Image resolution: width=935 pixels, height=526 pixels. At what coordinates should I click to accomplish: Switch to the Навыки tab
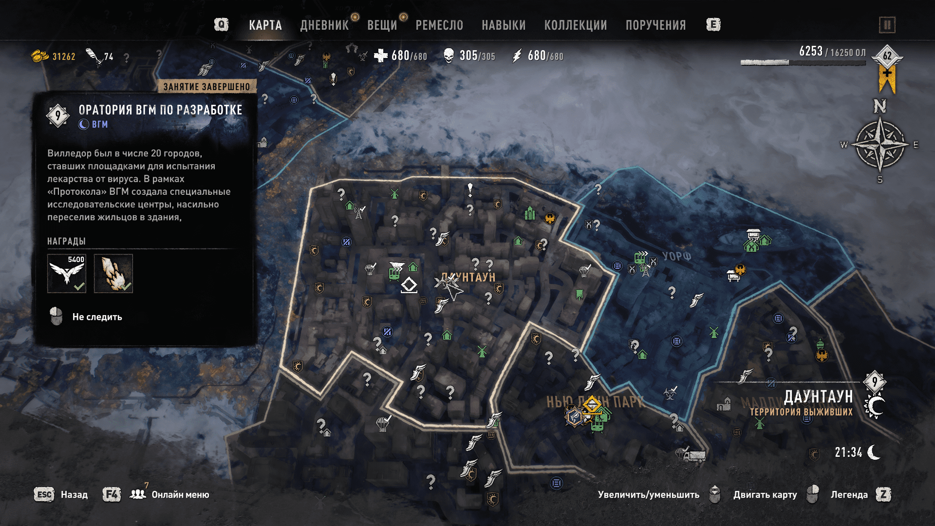pos(504,25)
